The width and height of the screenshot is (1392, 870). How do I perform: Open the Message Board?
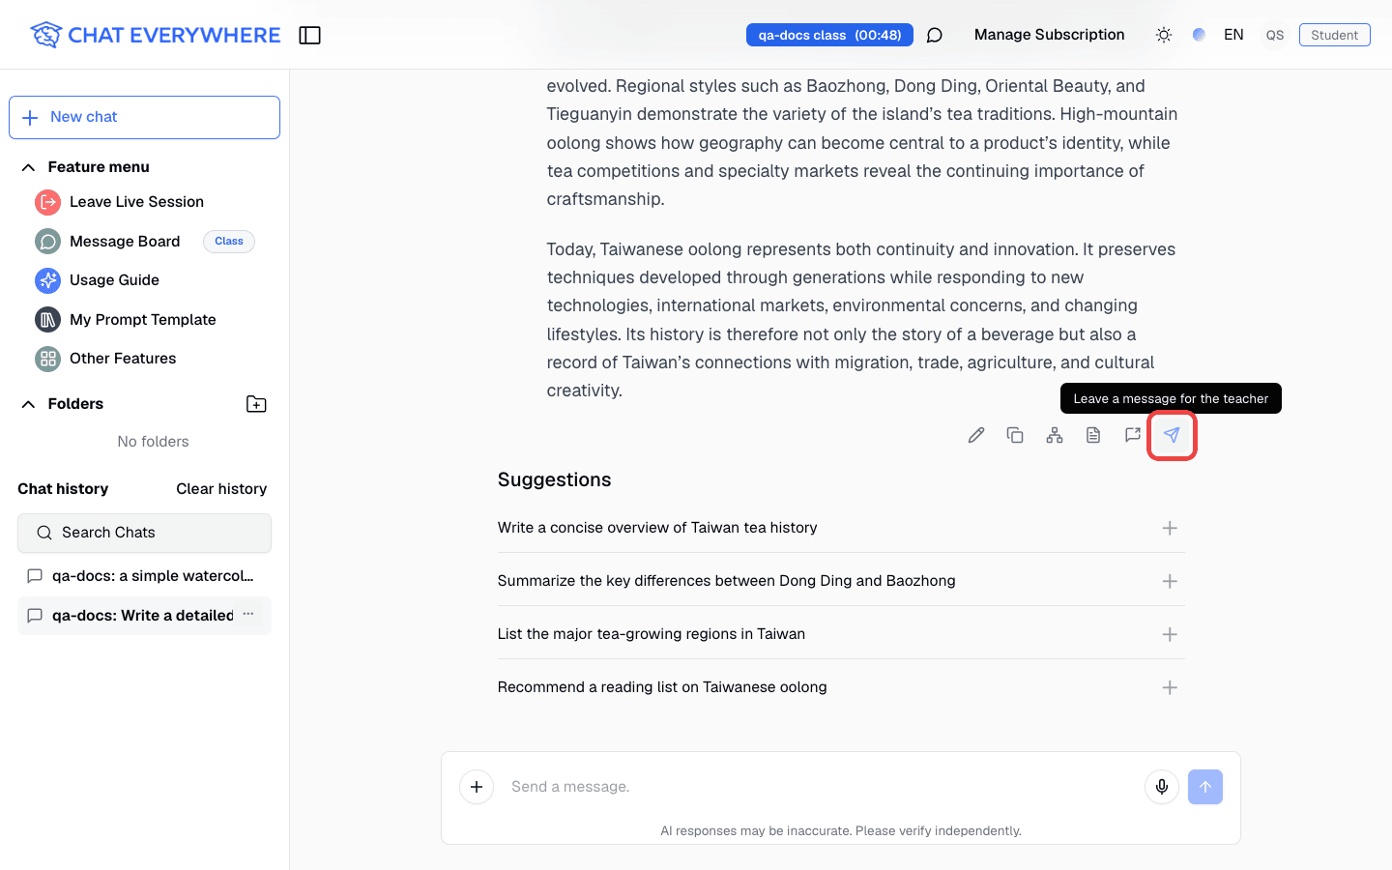coord(125,242)
